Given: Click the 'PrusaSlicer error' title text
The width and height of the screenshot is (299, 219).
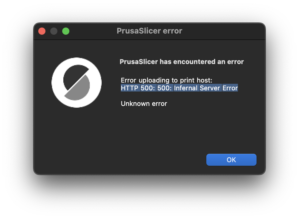Looking at the screenshot, I should click(149, 31).
